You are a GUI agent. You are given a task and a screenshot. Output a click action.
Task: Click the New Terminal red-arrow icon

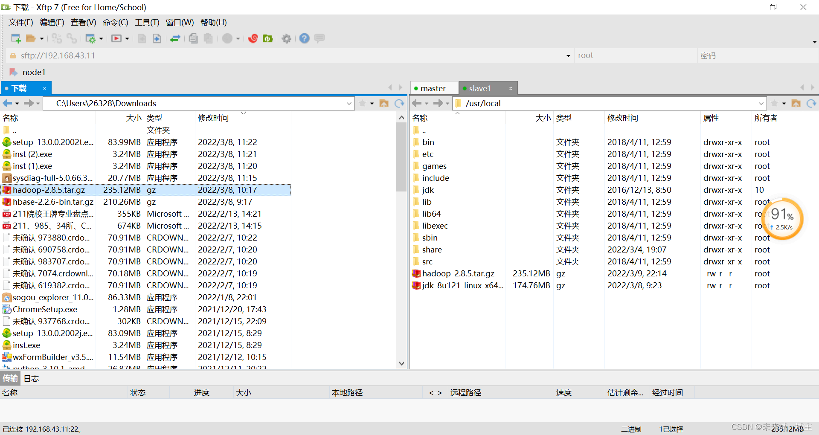tap(116, 38)
